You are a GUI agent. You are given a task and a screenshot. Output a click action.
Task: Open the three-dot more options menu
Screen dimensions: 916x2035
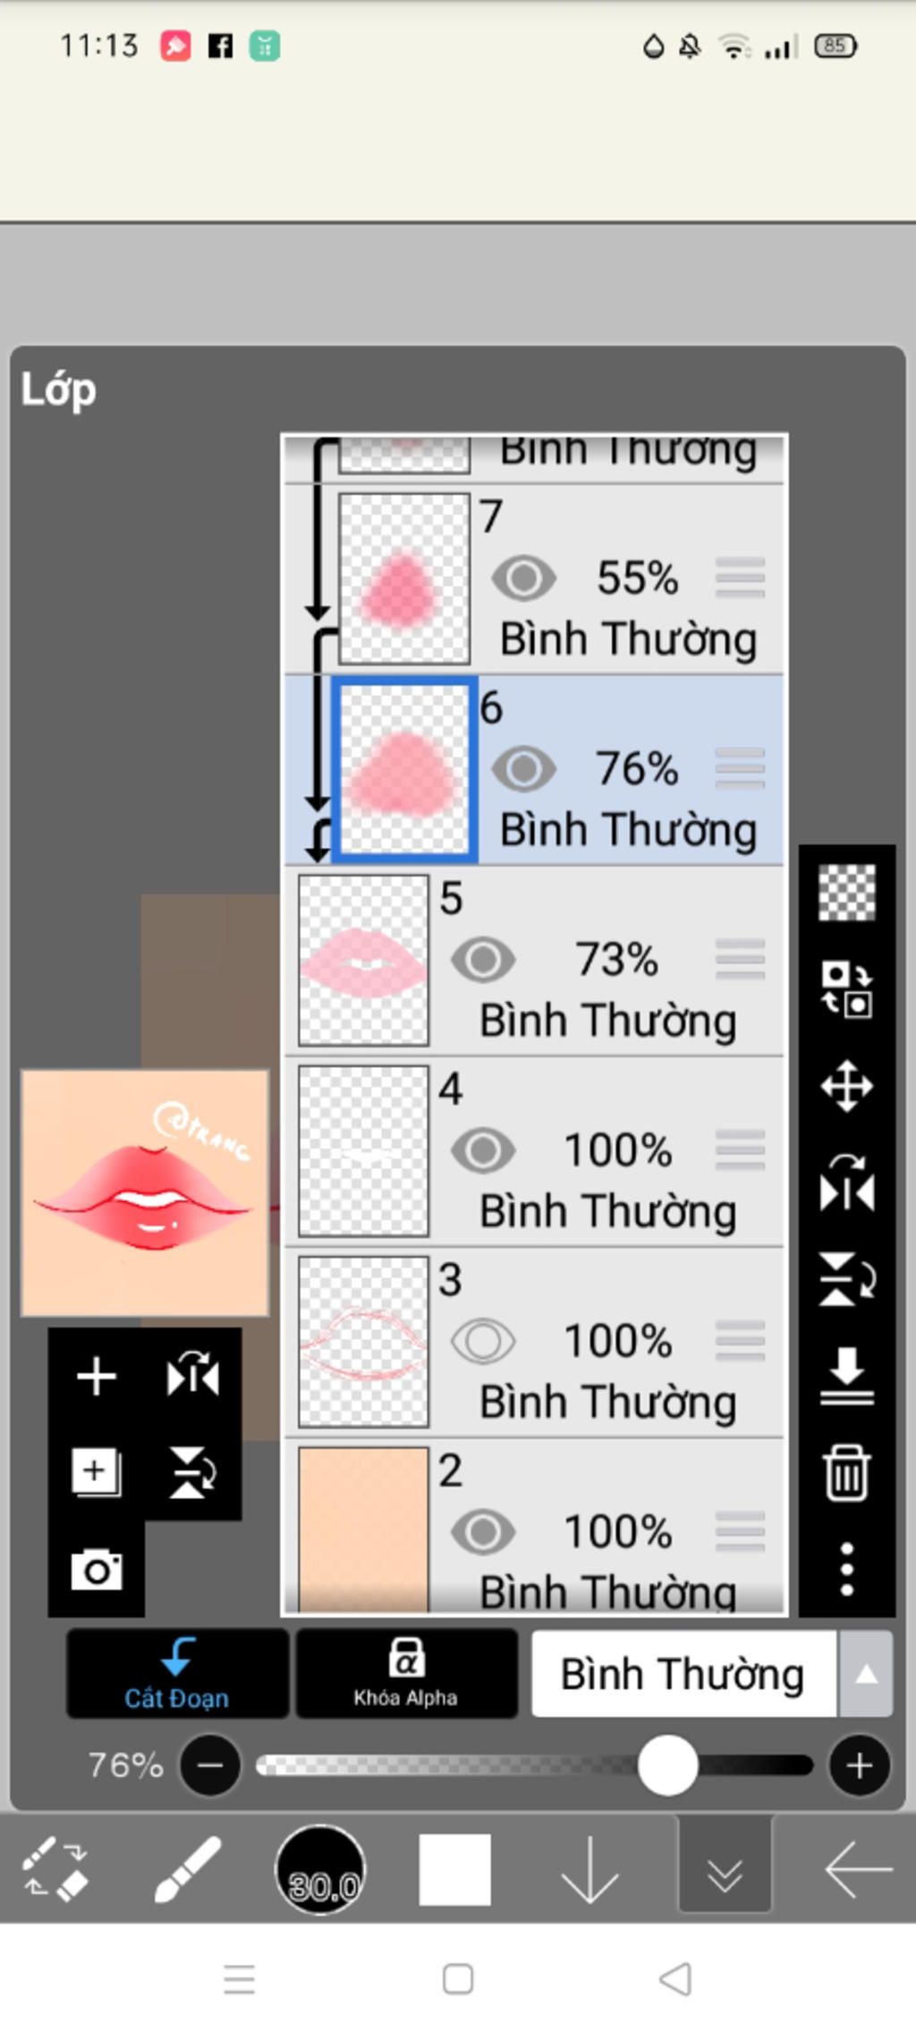(846, 1568)
